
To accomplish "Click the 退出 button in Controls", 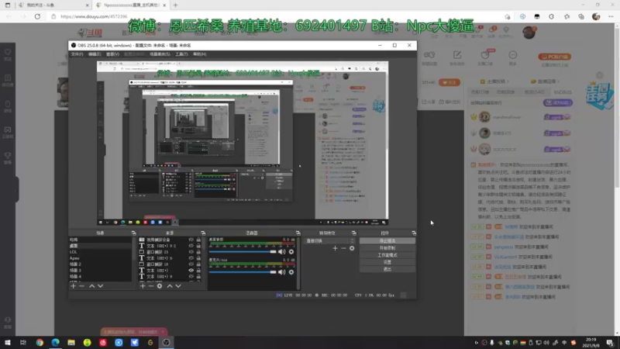I will (387, 269).
